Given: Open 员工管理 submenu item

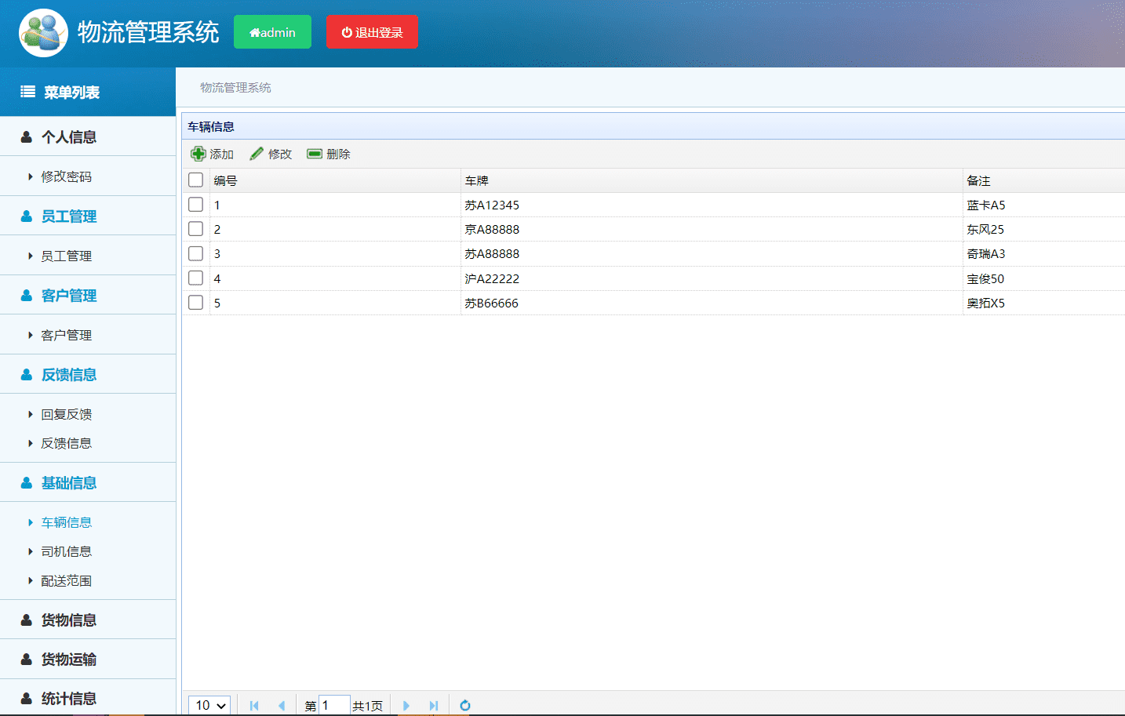Looking at the screenshot, I should click(x=66, y=256).
